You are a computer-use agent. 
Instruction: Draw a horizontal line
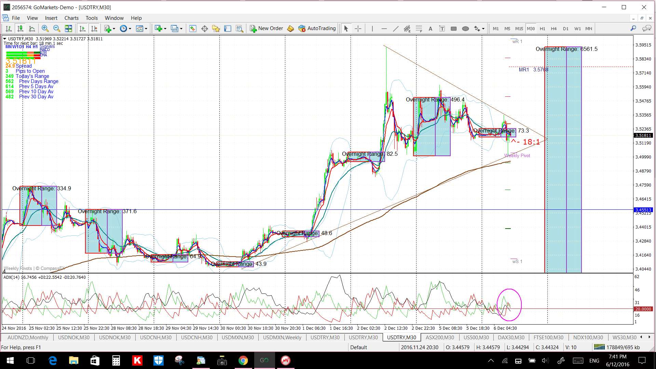384,29
